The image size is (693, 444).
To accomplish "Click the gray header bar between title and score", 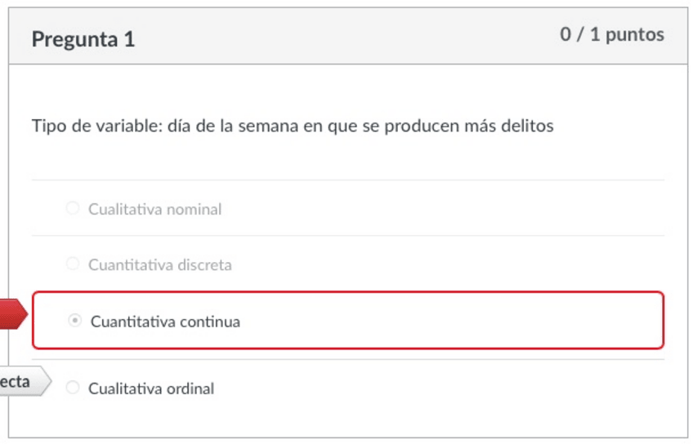I will point(343,37).
